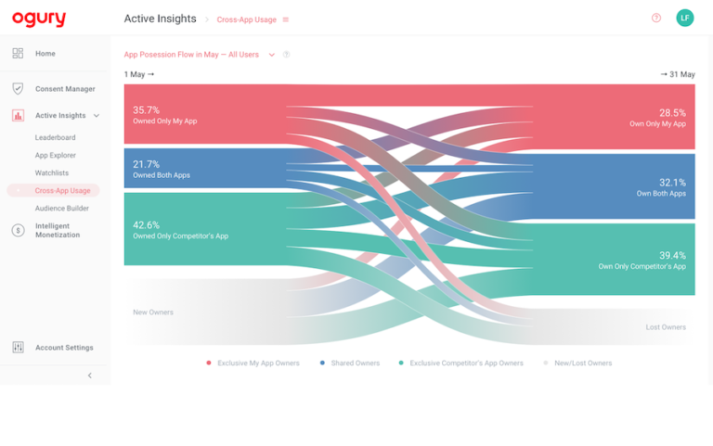The width and height of the screenshot is (713, 446).
Task: Click the Intelligent Monetization dollar icon
Action: (x=18, y=230)
